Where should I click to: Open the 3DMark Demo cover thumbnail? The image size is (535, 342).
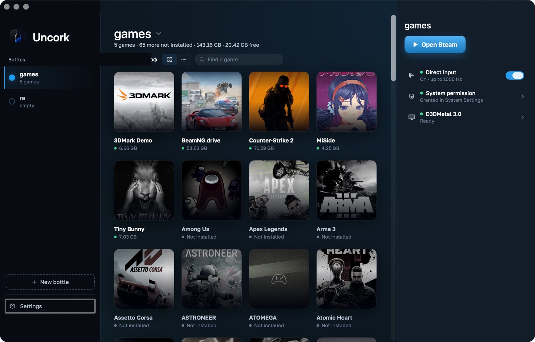pyautogui.click(x=144, y=102)
